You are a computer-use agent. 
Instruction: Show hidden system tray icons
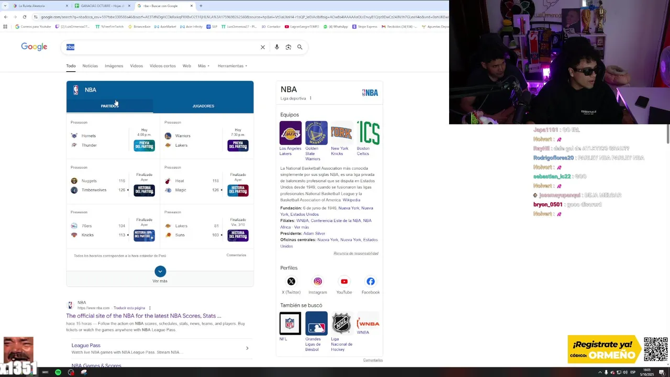pos(600,372)
